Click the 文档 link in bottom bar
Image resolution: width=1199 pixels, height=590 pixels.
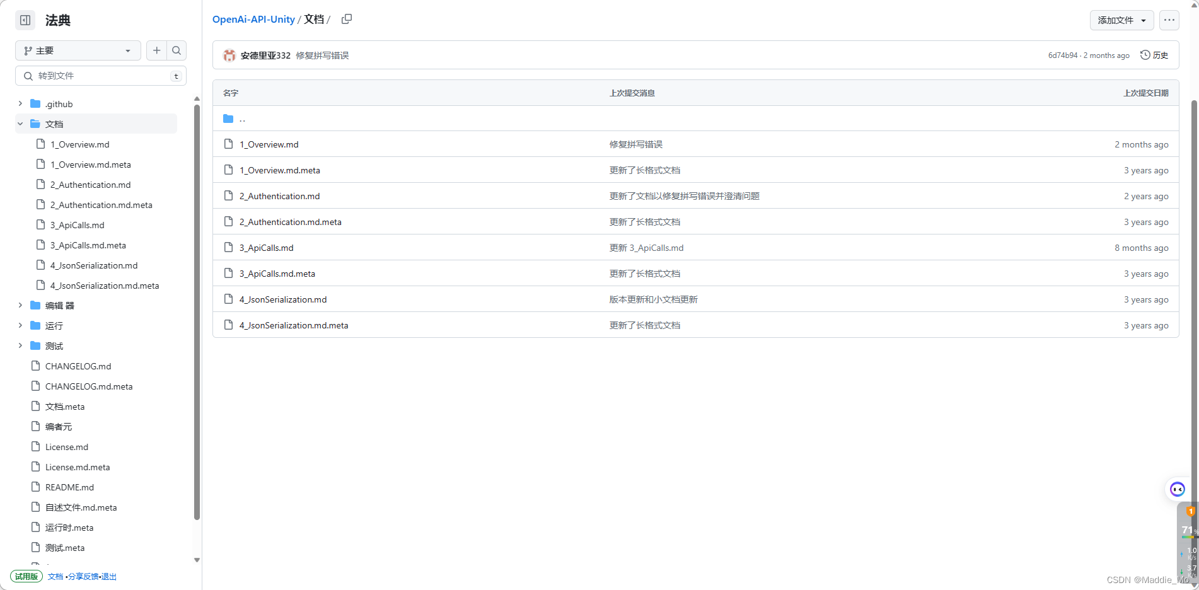55,577
